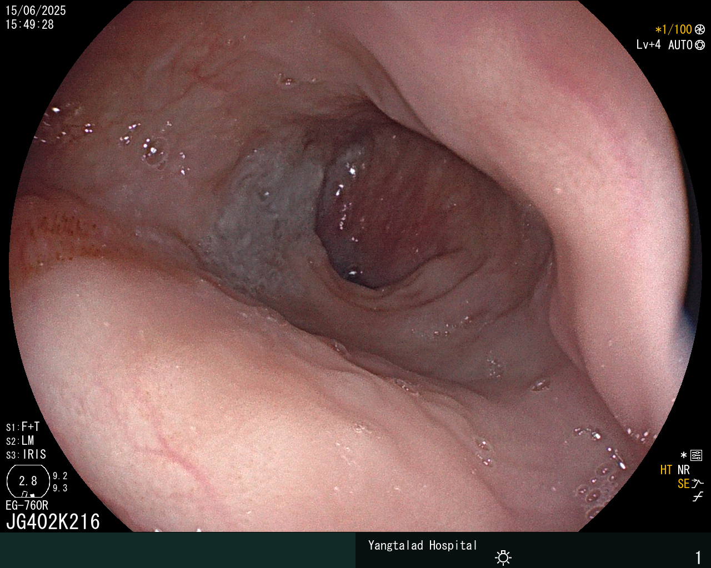711x568 pixels.
Task: Click the tone curve icon below SE
Action: coord(698,497)
